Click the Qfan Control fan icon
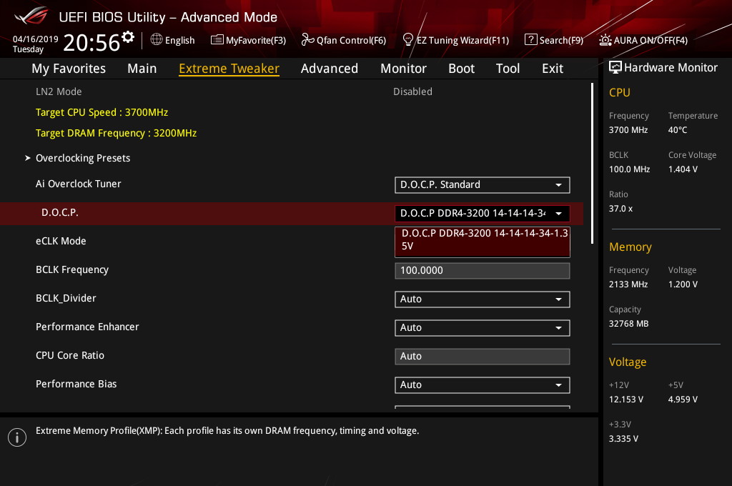This screenshot has height=486, width=732. click(307, 40)
